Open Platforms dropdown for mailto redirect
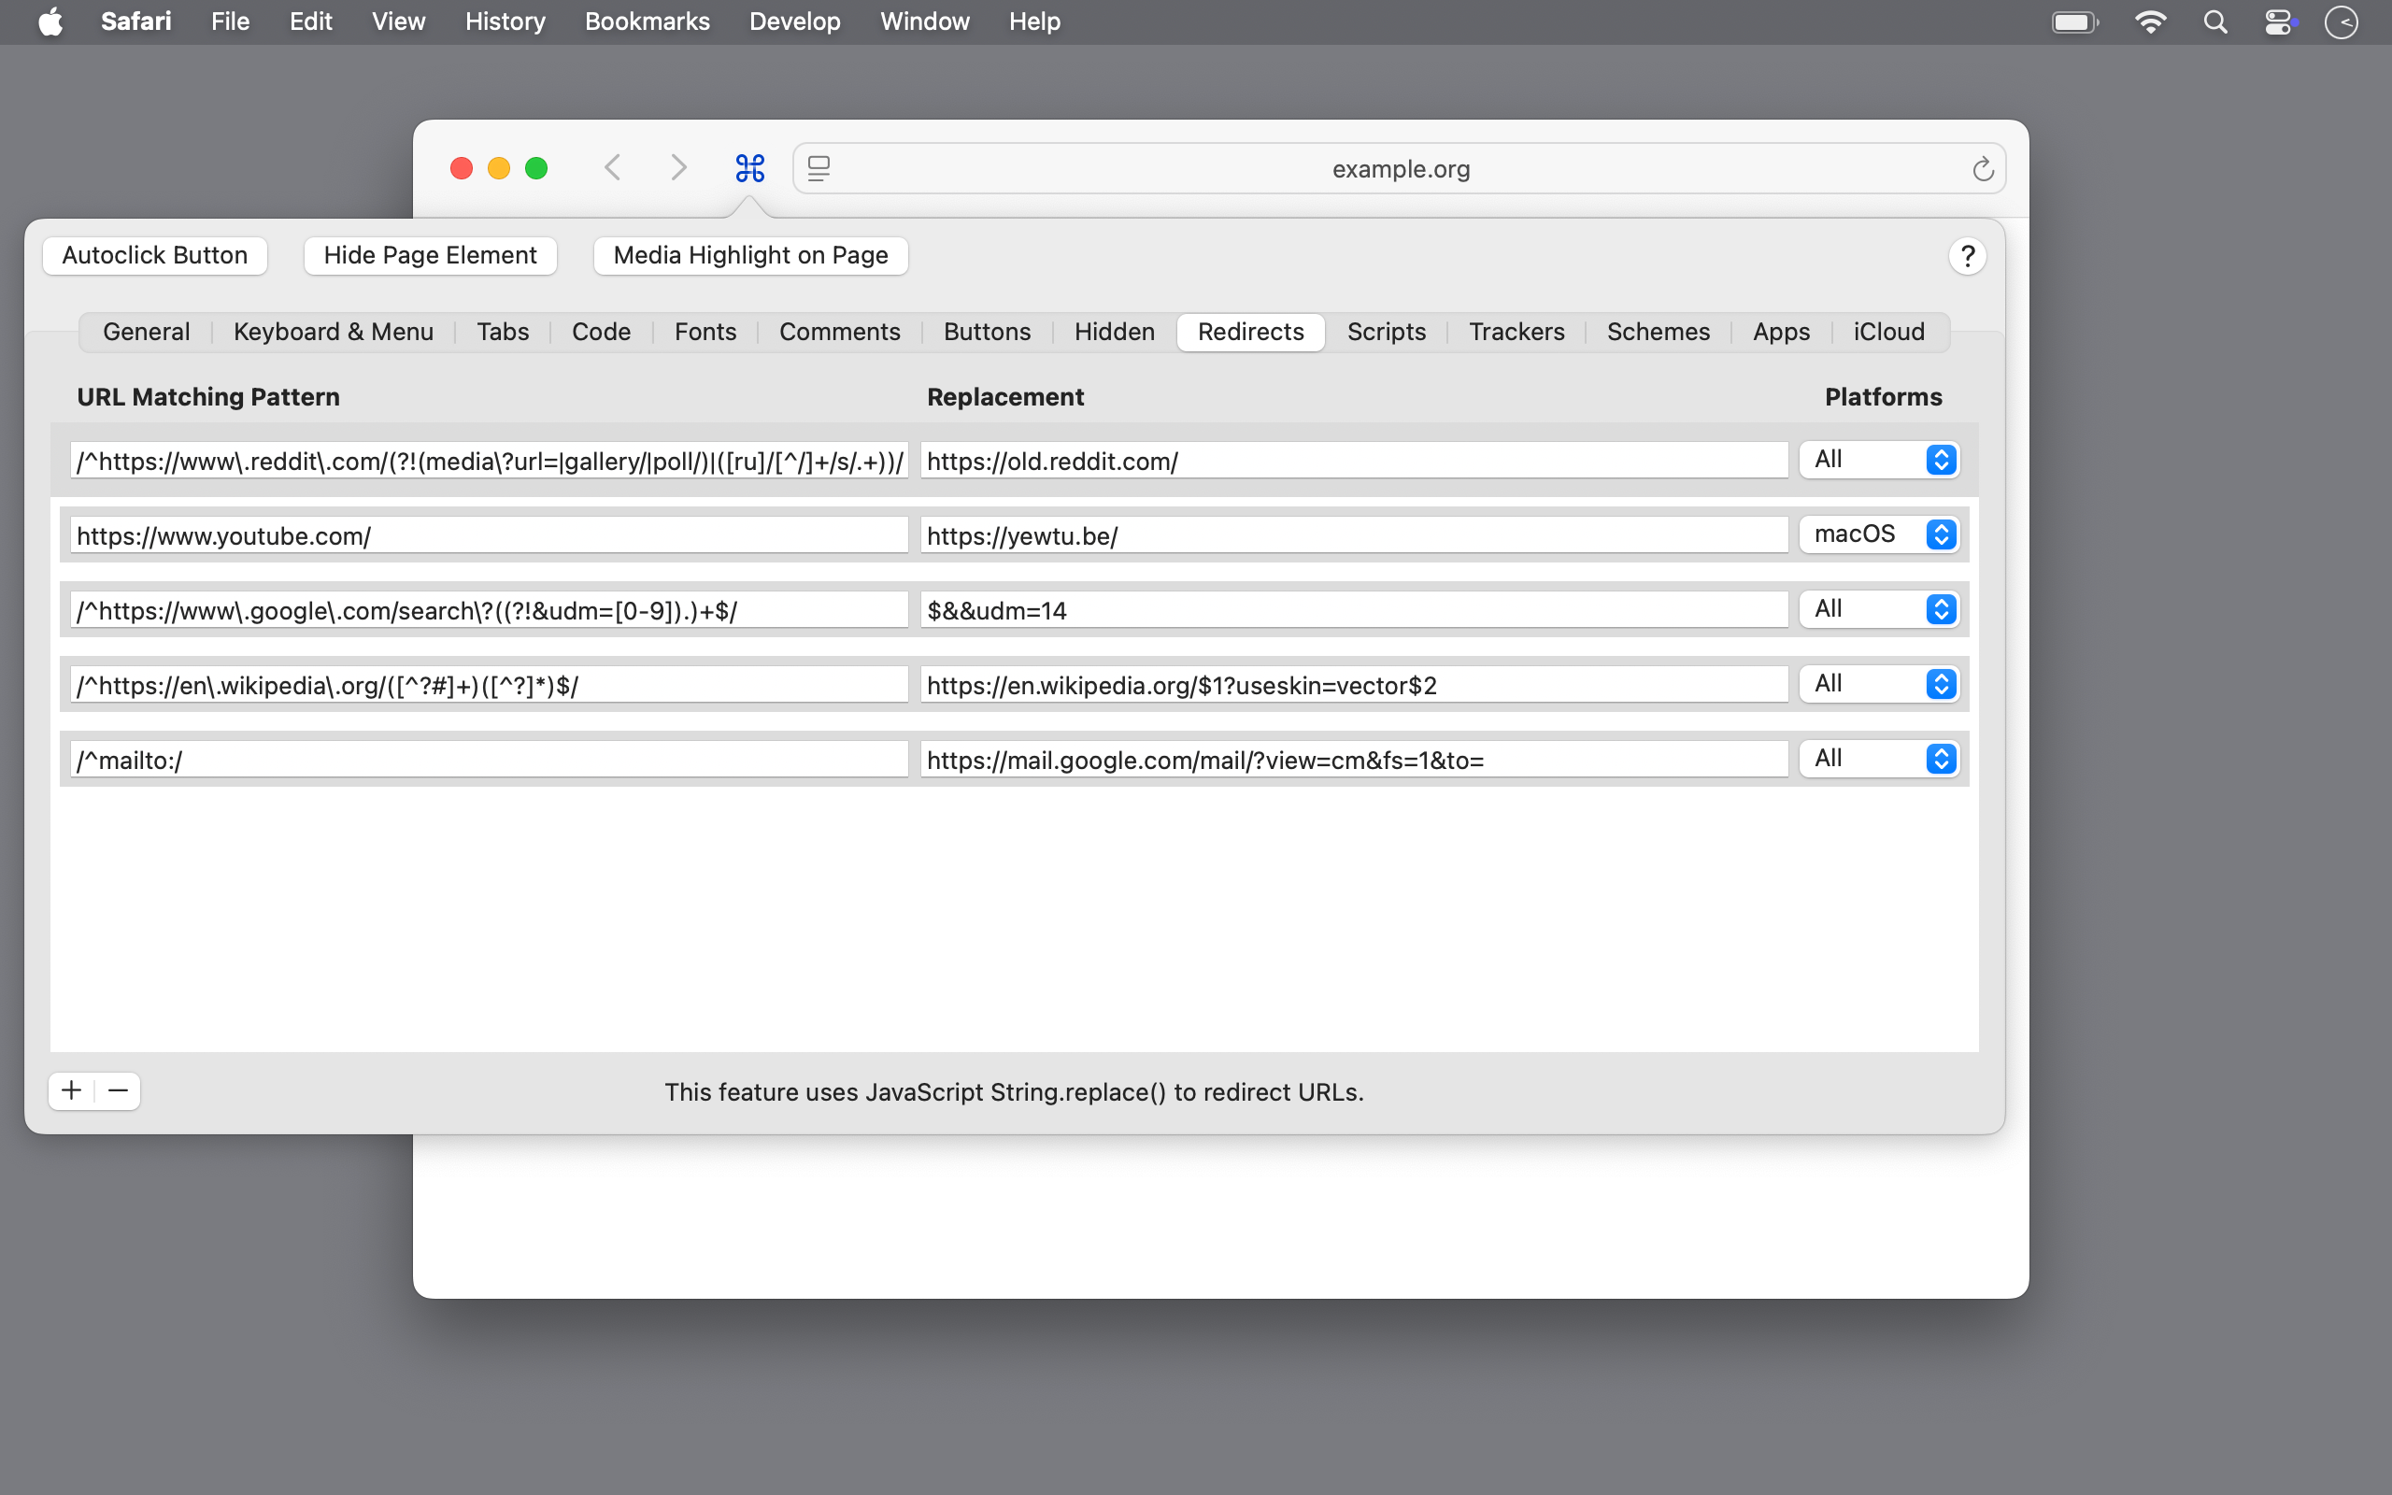The width and height of the screenshot is (2392, 1495). 1879,759
